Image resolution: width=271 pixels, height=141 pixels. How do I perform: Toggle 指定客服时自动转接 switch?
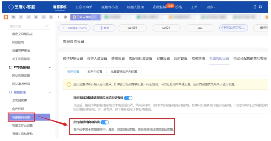105,122
